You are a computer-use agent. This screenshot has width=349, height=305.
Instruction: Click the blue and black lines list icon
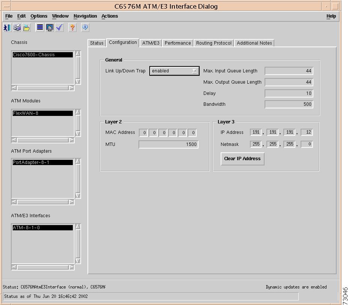click(40, 28)
